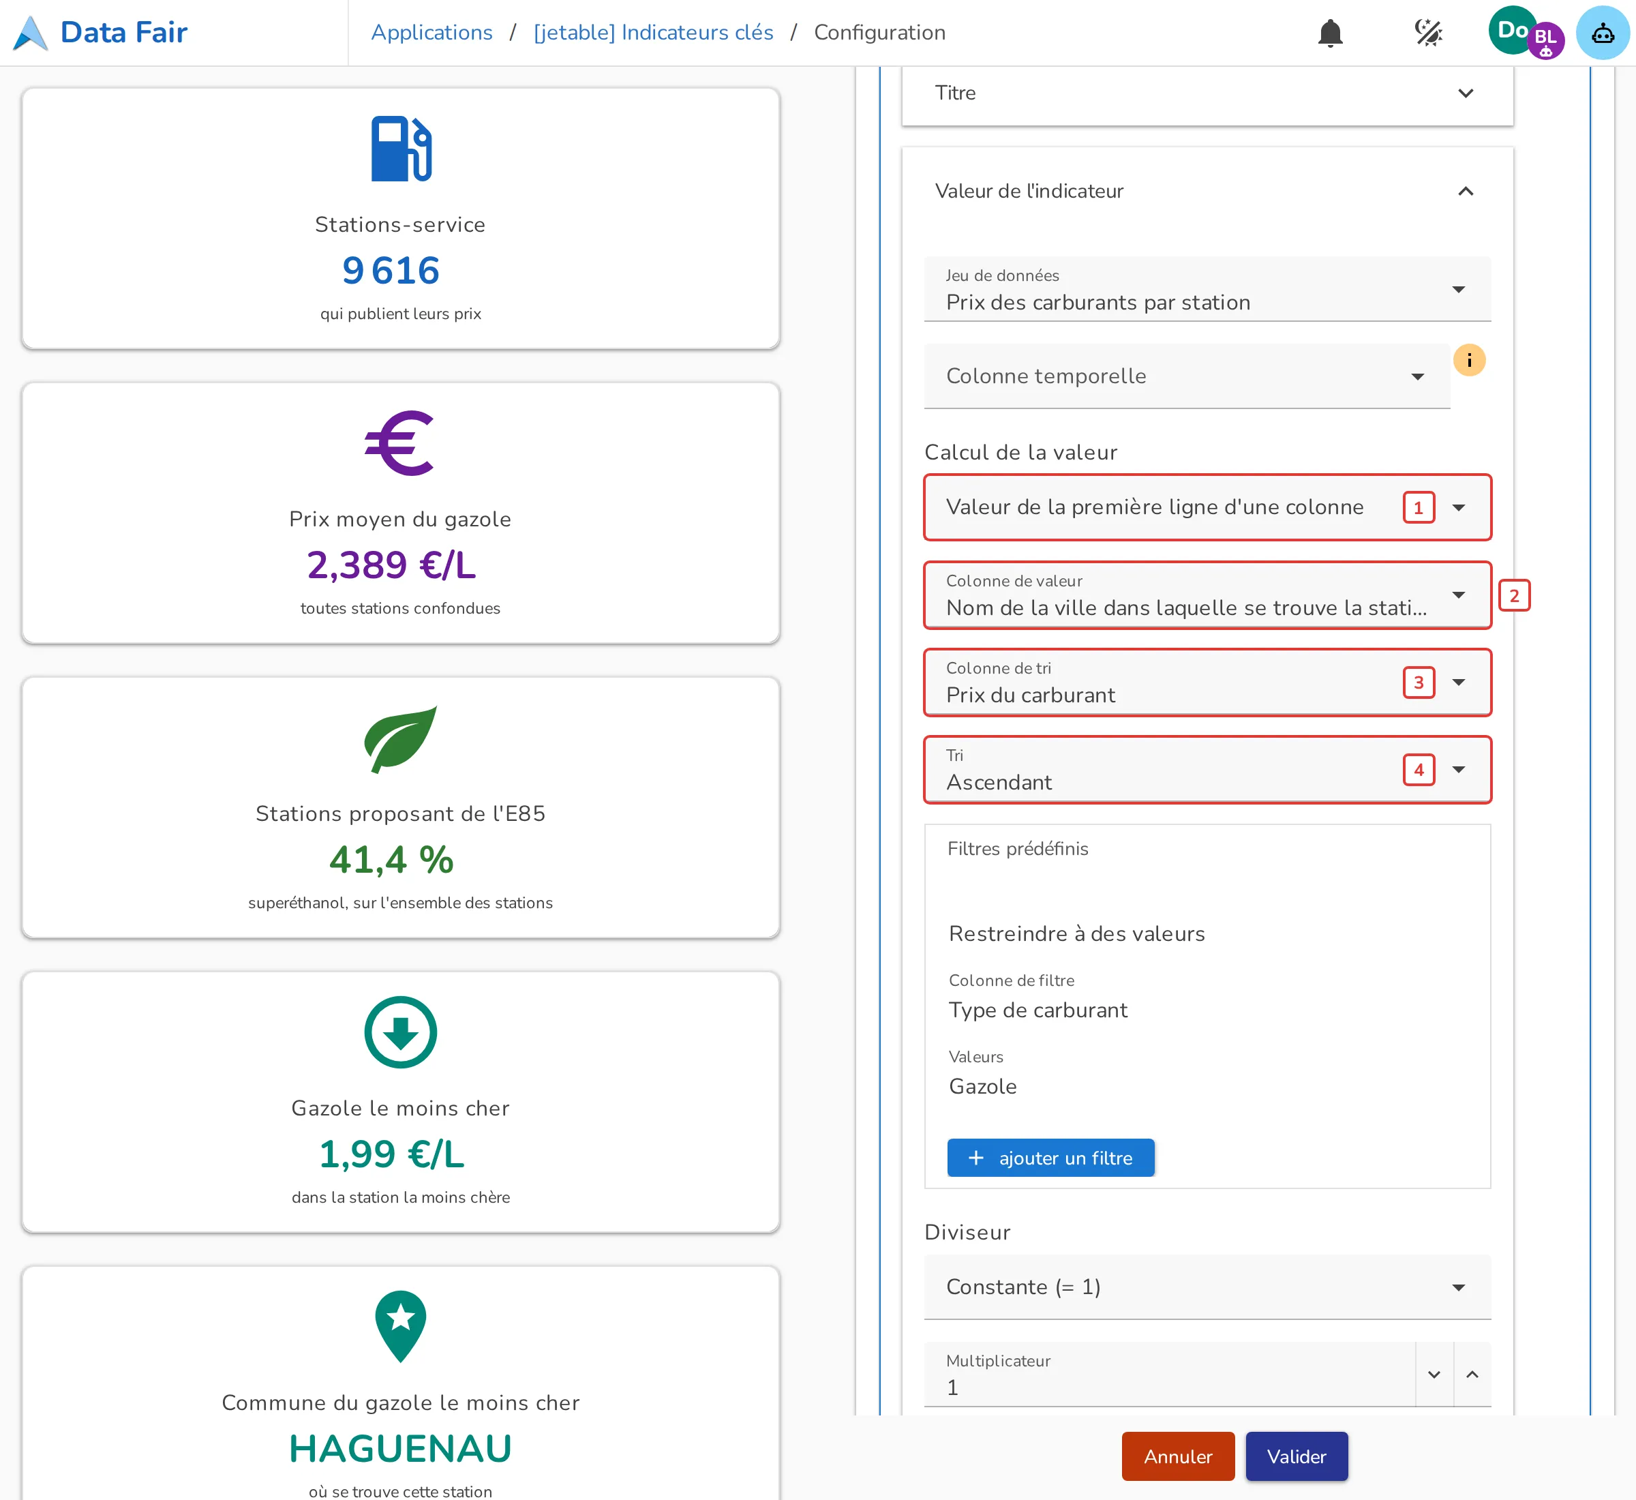Open the Colonne de tri dropdown
The height and width of the screenshot is (1500, 1636).
click(1207, 682)
